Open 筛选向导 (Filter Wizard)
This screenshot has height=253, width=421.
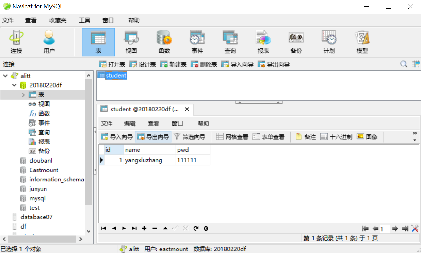tap(190, 137)
